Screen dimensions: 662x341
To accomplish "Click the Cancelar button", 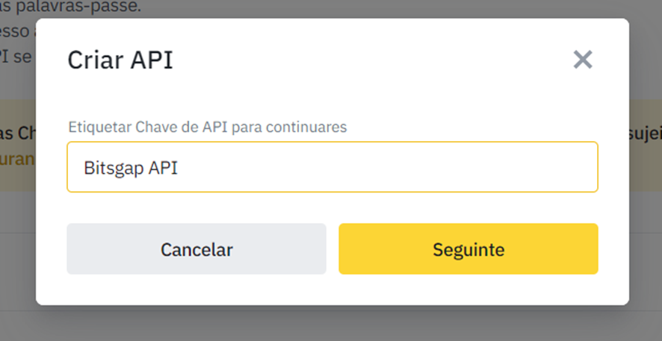I will (197, 249).
